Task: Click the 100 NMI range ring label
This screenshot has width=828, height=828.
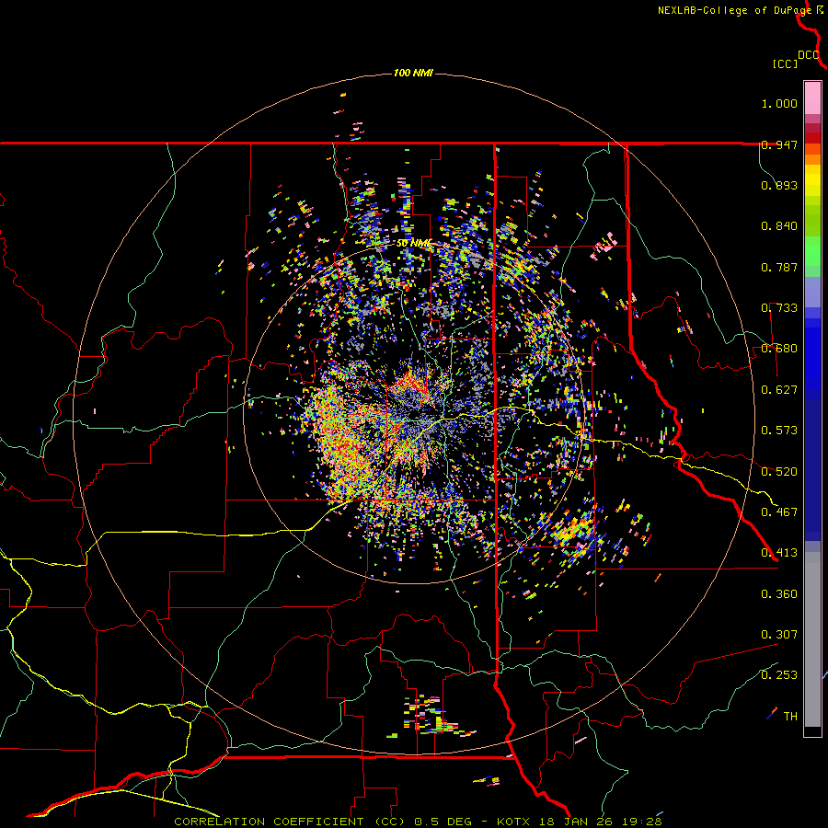Action: tap(413, 73)
